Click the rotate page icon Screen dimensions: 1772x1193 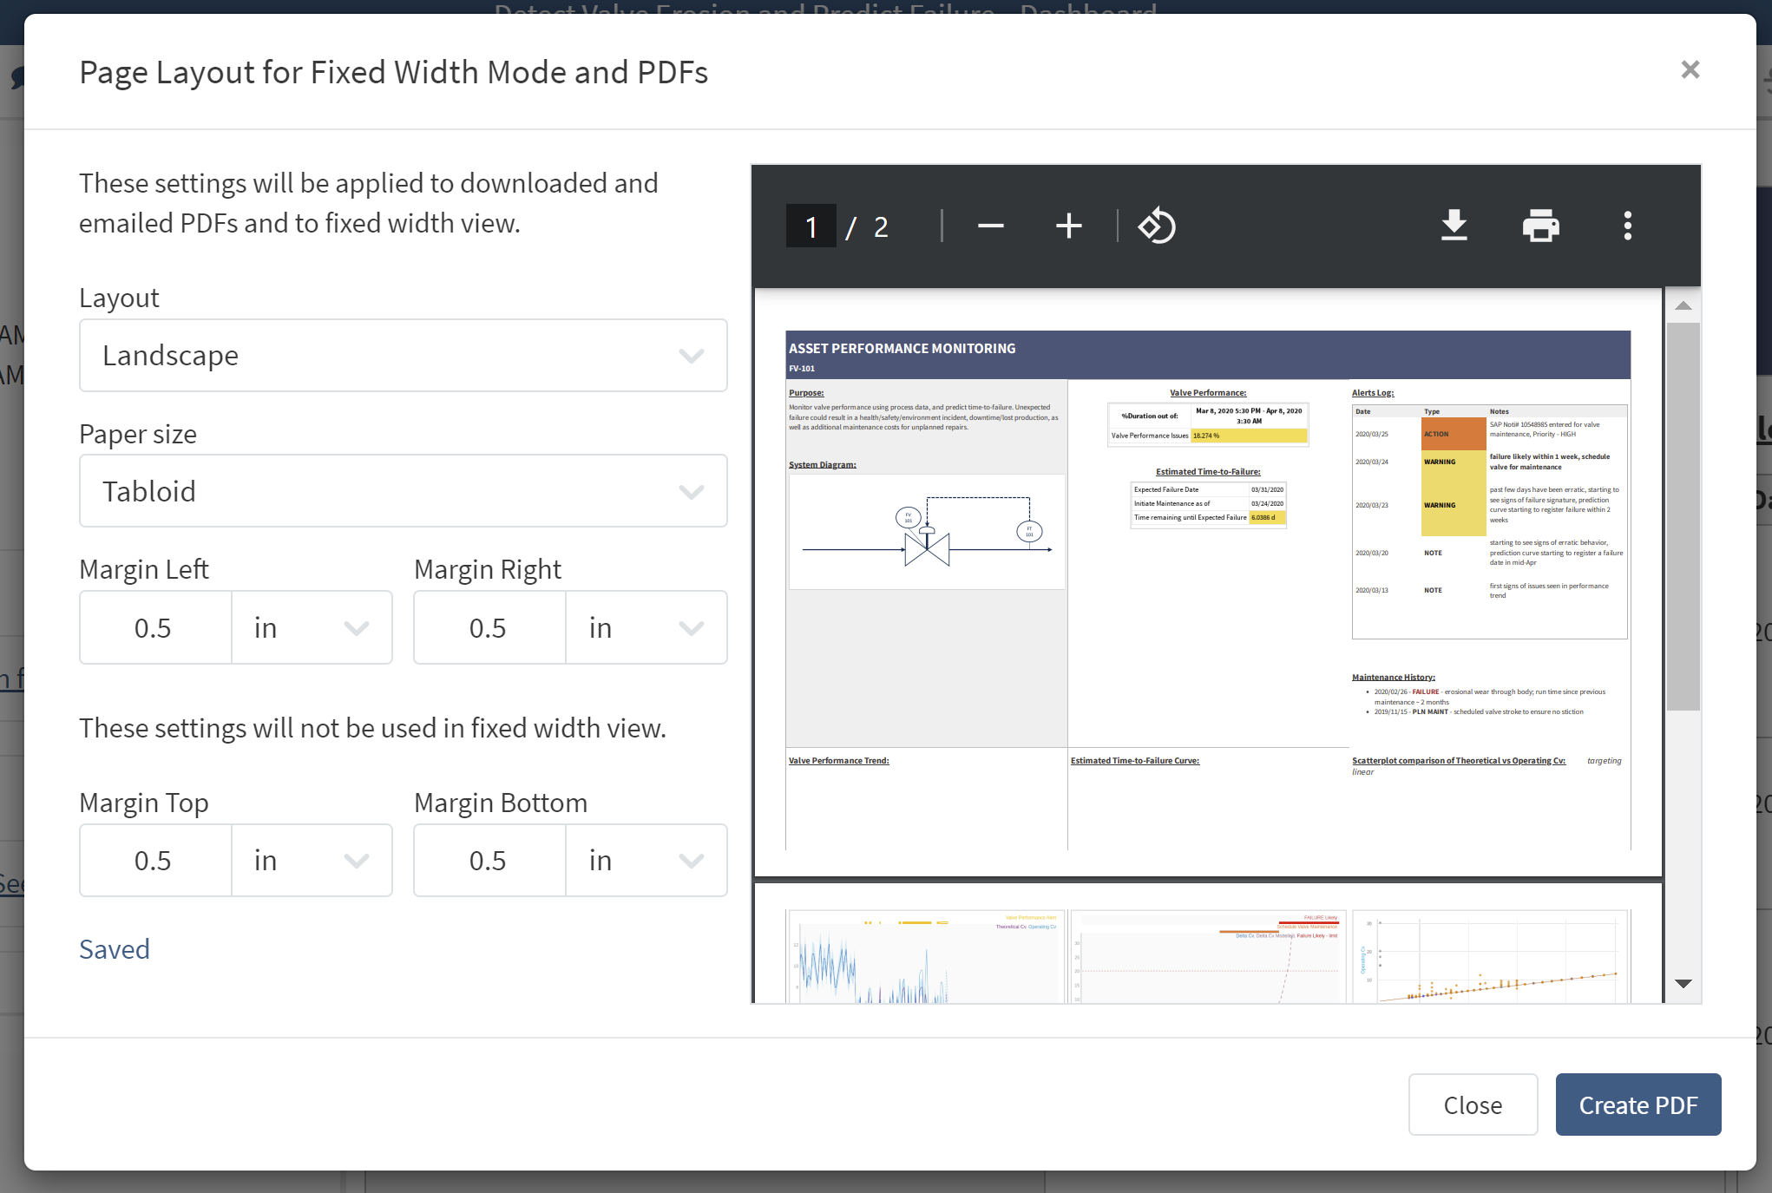[1157, 226]
